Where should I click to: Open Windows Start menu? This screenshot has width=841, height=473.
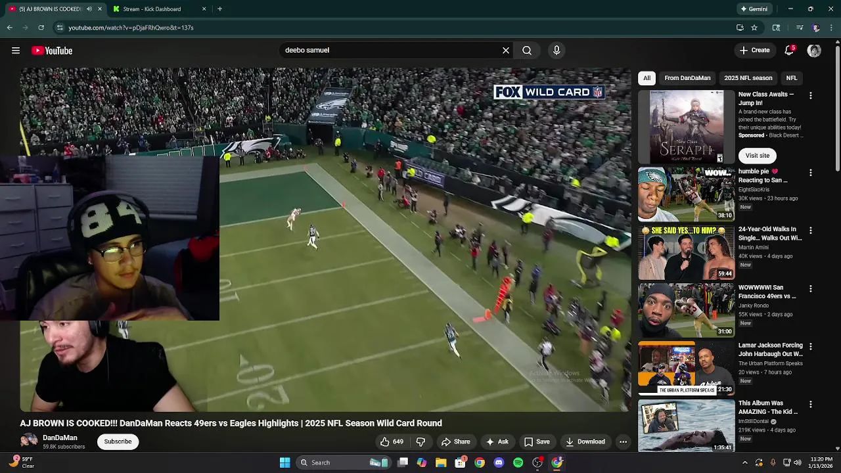[x=284, y=462]
